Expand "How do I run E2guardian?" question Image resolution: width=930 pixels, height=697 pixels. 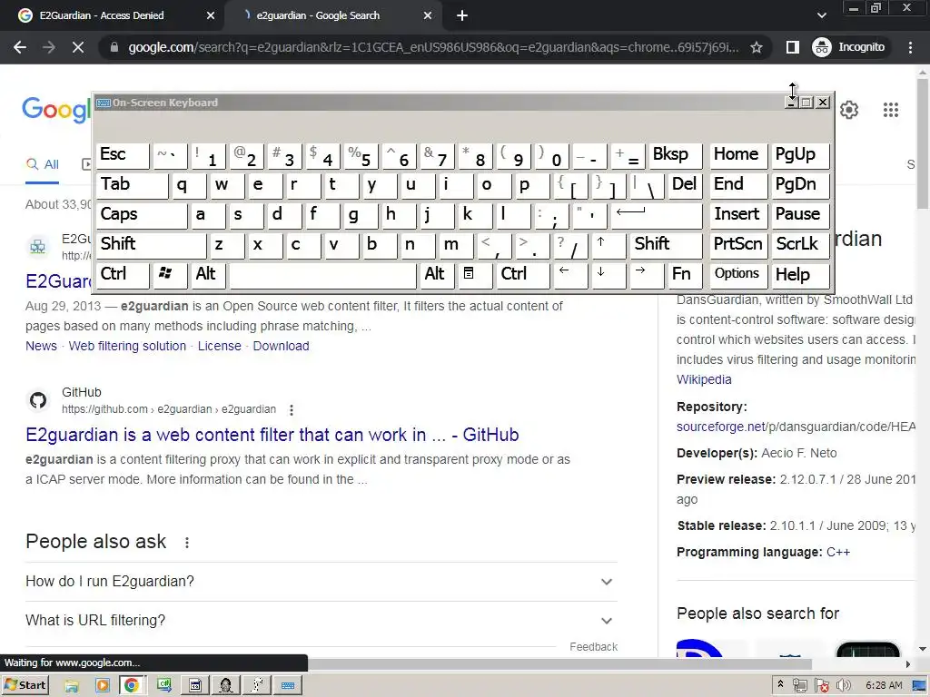pos(321,582)
